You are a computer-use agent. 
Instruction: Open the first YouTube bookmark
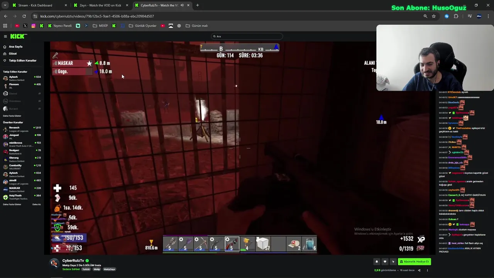tap(17, 26)
